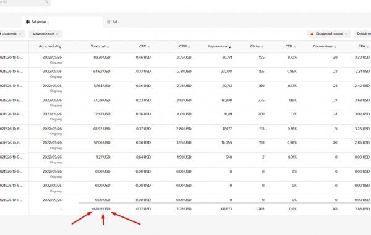Click the Conversions sort icon
371x235 pixels.
click(x=335, y=47)
